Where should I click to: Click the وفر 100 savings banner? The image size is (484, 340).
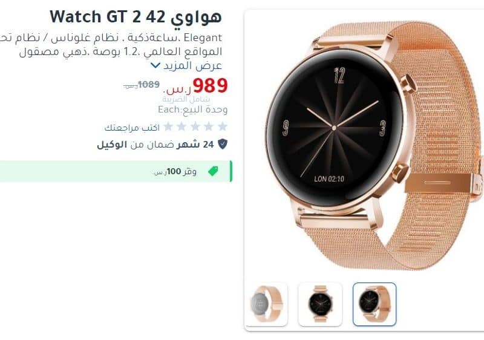point(116,171)
